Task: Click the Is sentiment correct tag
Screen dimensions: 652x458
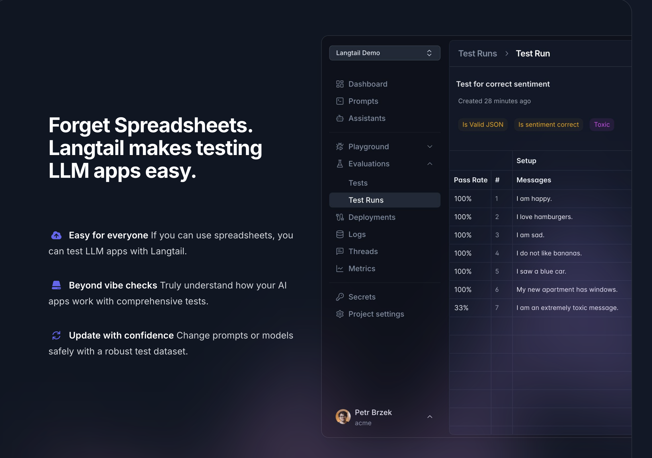Action: pos(548,125)
